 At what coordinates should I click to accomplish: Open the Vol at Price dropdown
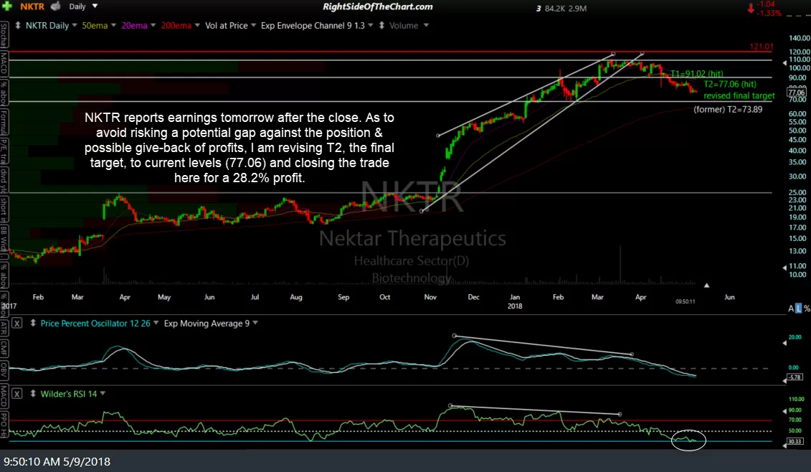coord(253,25)
